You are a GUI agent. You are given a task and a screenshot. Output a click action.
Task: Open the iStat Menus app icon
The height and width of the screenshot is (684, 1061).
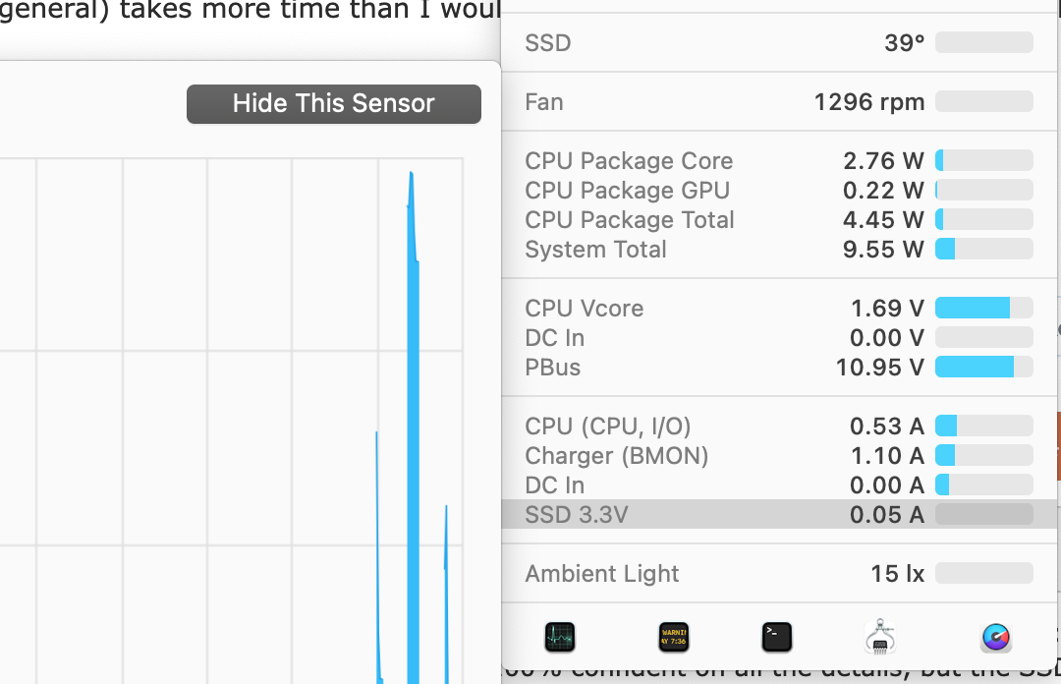[996, 638]
